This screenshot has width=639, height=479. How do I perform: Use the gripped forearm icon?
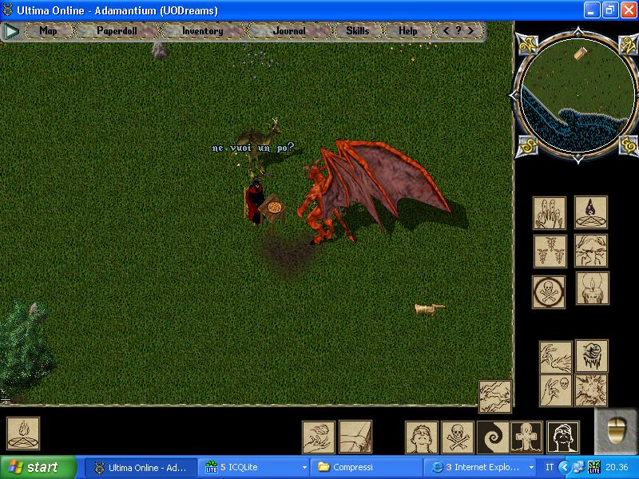(x=355, y=437)
